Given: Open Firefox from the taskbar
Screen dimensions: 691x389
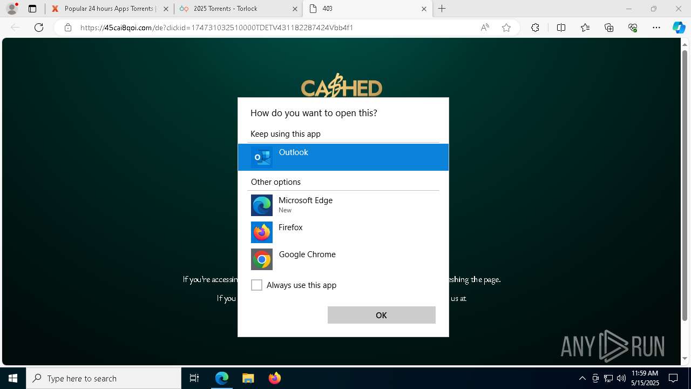Looking at the screenshot, I should click(274, 378).
